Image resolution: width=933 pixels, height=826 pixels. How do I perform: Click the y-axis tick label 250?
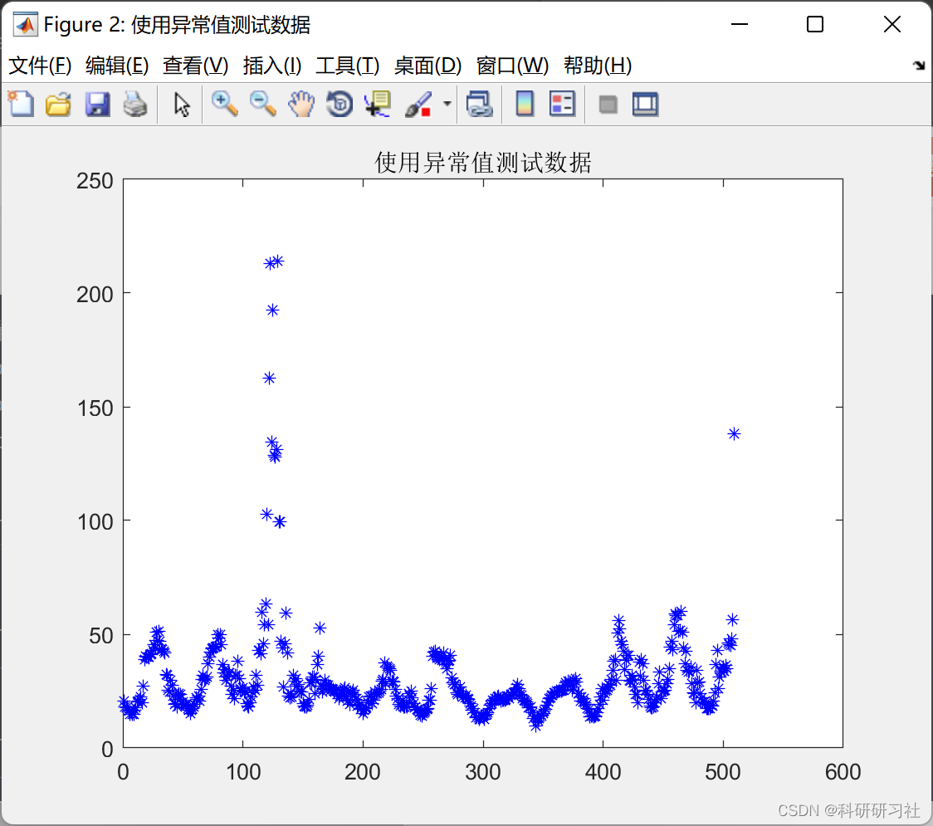pyautogui.click(x=95, y=181)
